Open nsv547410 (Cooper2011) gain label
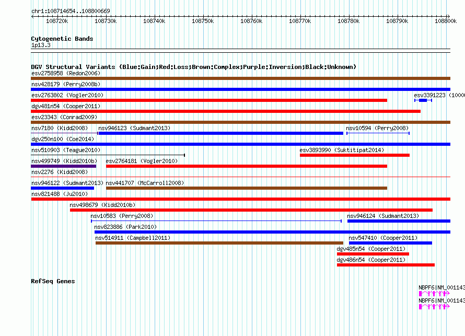The image size is (465, 336). pyautogui.click(x=383, y=238)
